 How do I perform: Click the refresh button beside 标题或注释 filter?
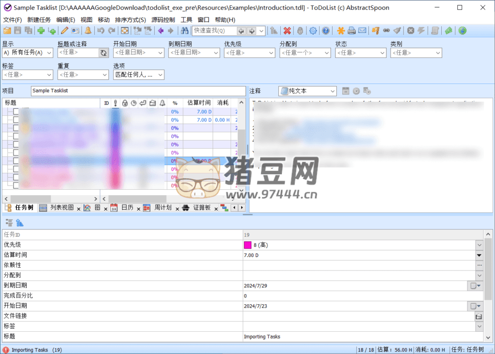pos(103,53)
